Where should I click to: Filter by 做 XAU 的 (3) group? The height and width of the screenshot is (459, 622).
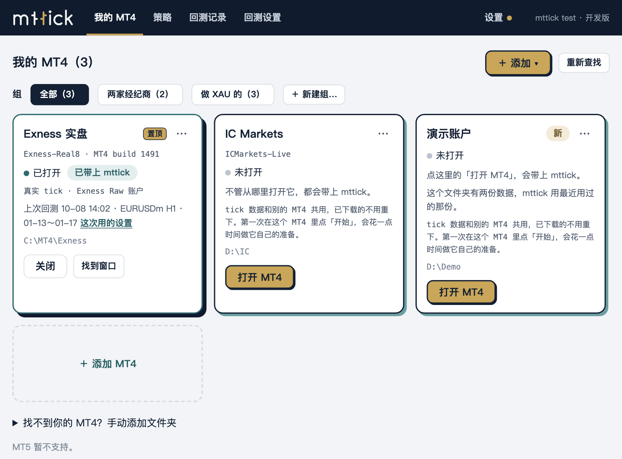coord(233,95)
